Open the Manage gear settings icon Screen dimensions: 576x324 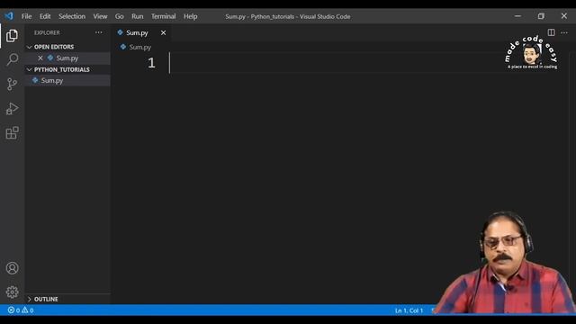point(12,292)
